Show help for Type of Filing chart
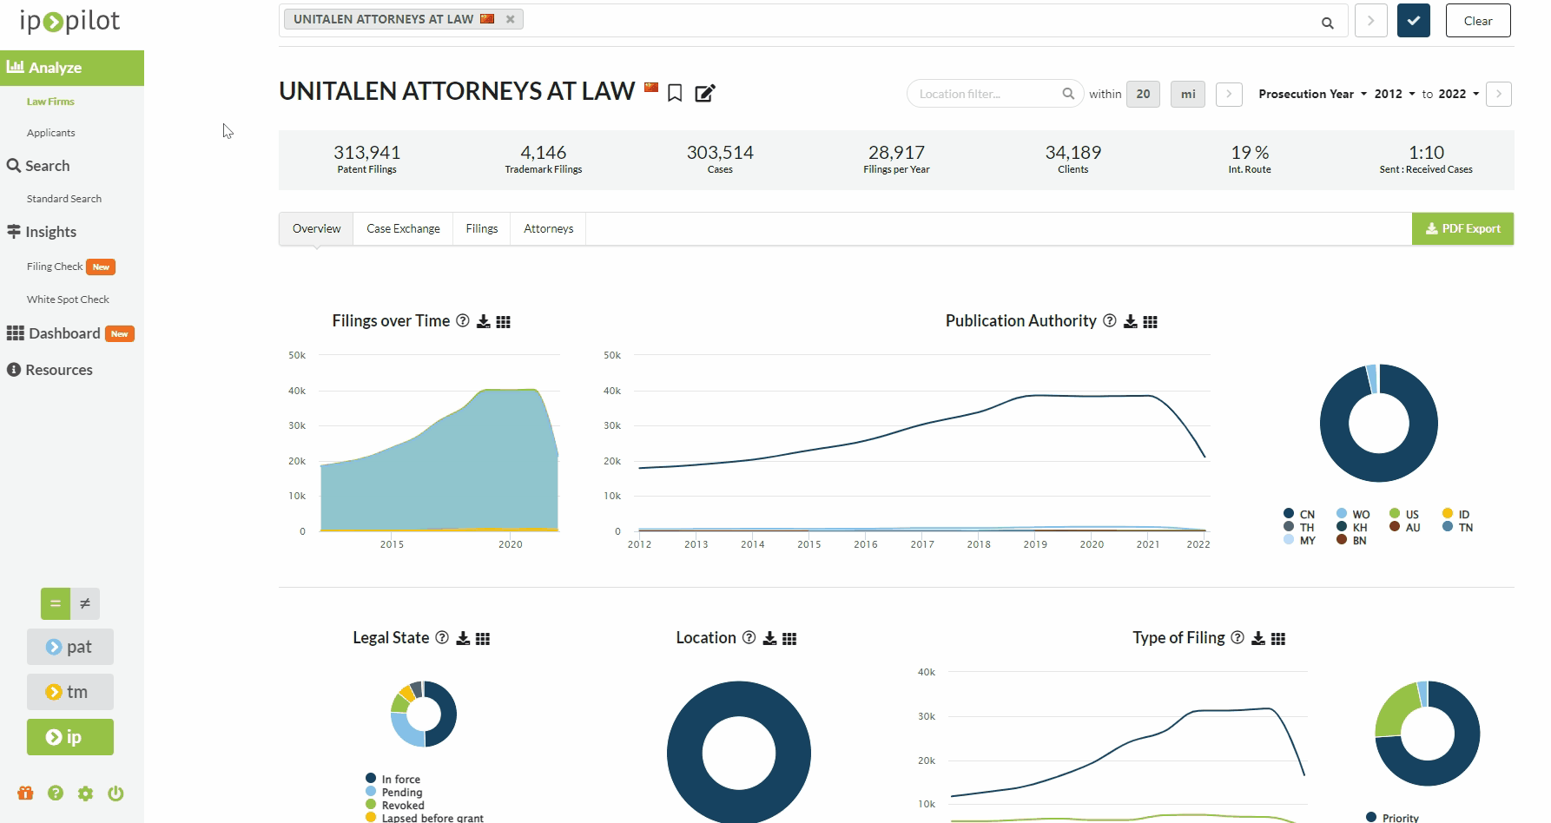The image size is (1551, 823). (1238, 637)
